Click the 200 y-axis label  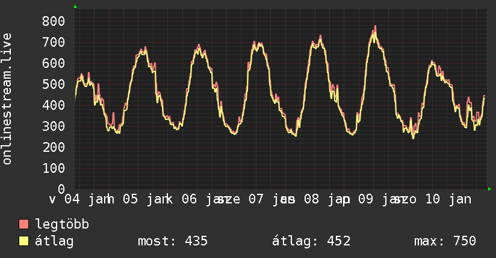[54, 147]
